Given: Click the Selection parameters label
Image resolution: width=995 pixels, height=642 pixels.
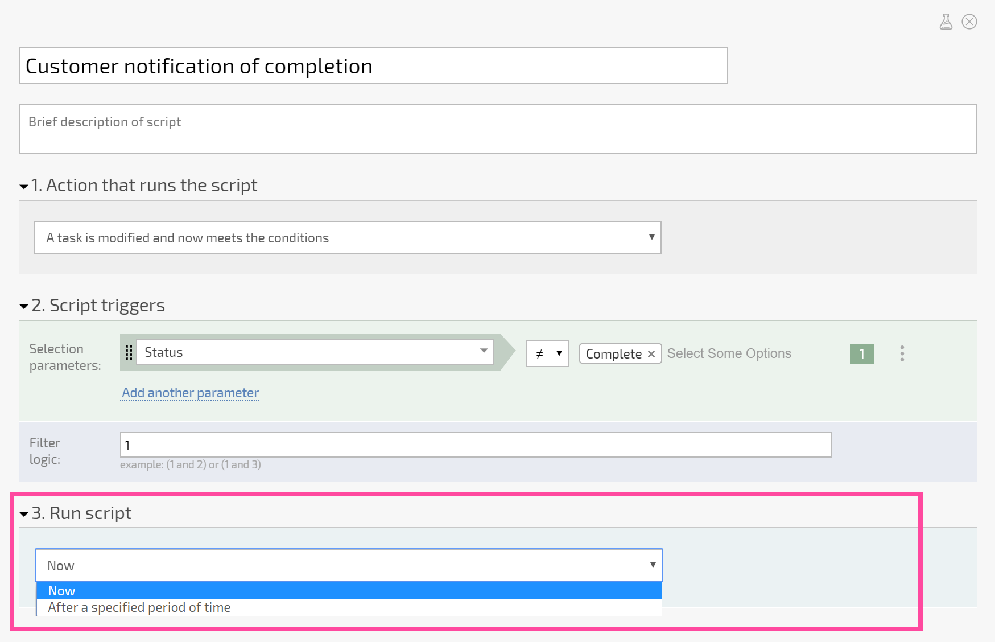Looking at the screenshot, I should click(65, 357).
